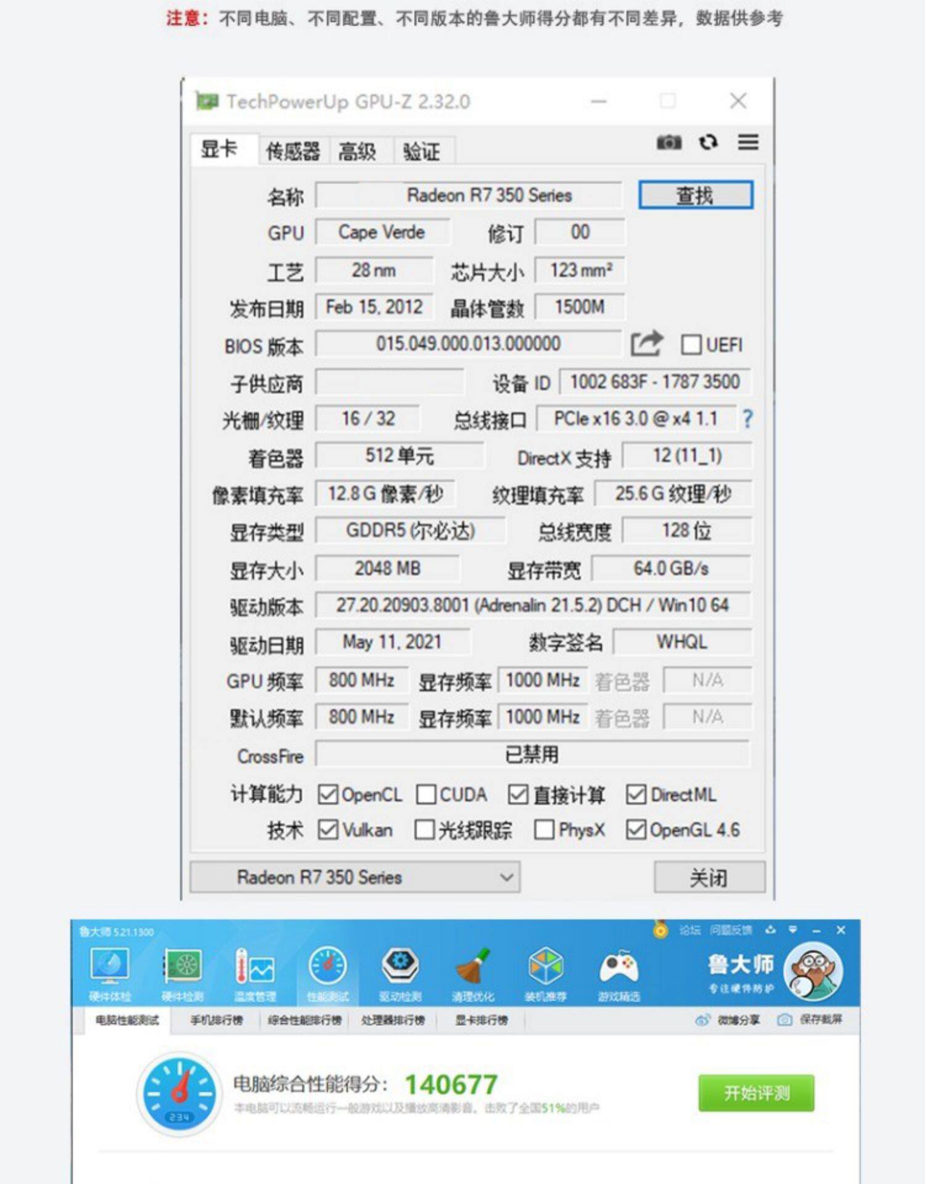Toggle the 直接计算 checkbox
The image size is (925, 1184).
pos(518,795)
